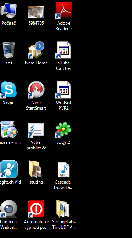Click the 'Adobe Reader 9' text label
Screen dimensions: 132x238
63,26
